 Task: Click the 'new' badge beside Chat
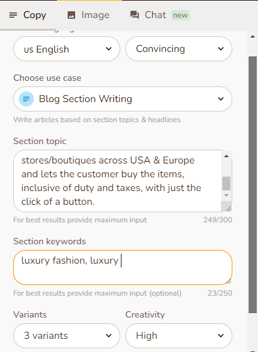click(x=180, y=15)
